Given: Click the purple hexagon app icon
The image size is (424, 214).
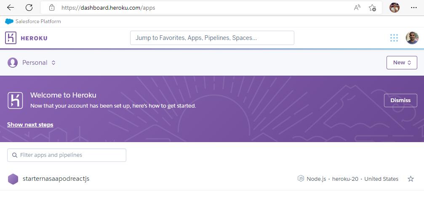Looking at the screenshot, I should click(13, 179).
